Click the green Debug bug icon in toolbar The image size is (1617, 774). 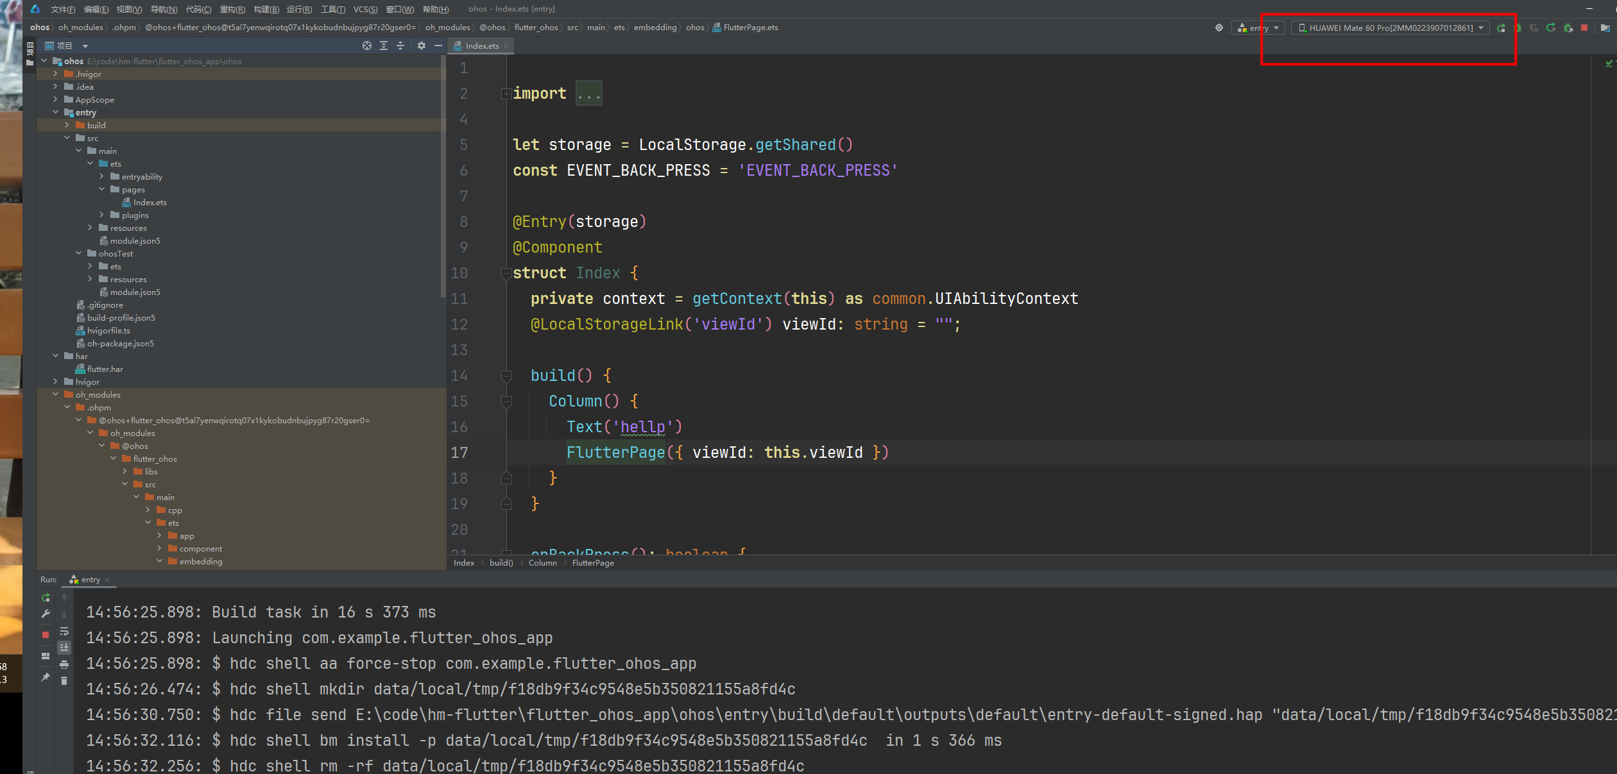click(1518, 28)
